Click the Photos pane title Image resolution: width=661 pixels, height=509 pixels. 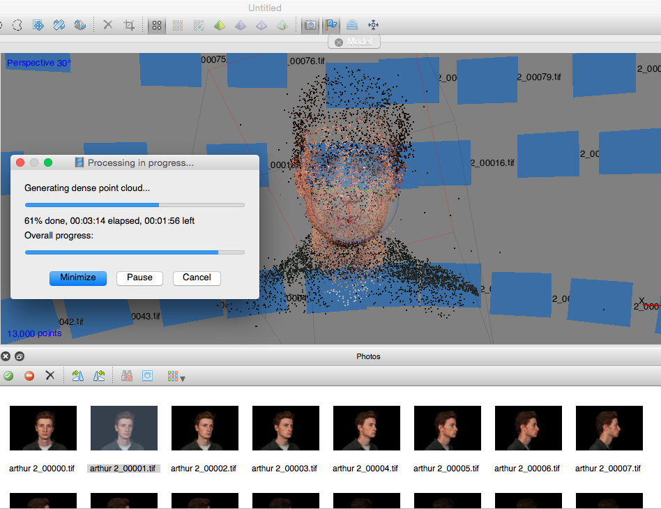[368, 356]
